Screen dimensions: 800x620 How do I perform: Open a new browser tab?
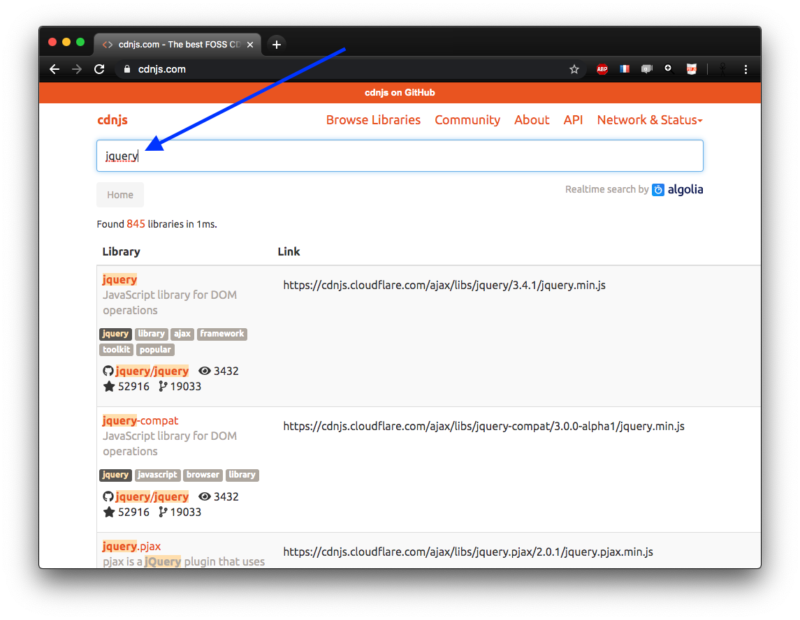coord(277,45)
